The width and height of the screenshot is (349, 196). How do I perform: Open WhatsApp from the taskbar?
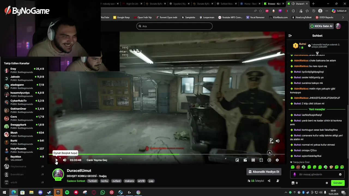pos(103,192)
